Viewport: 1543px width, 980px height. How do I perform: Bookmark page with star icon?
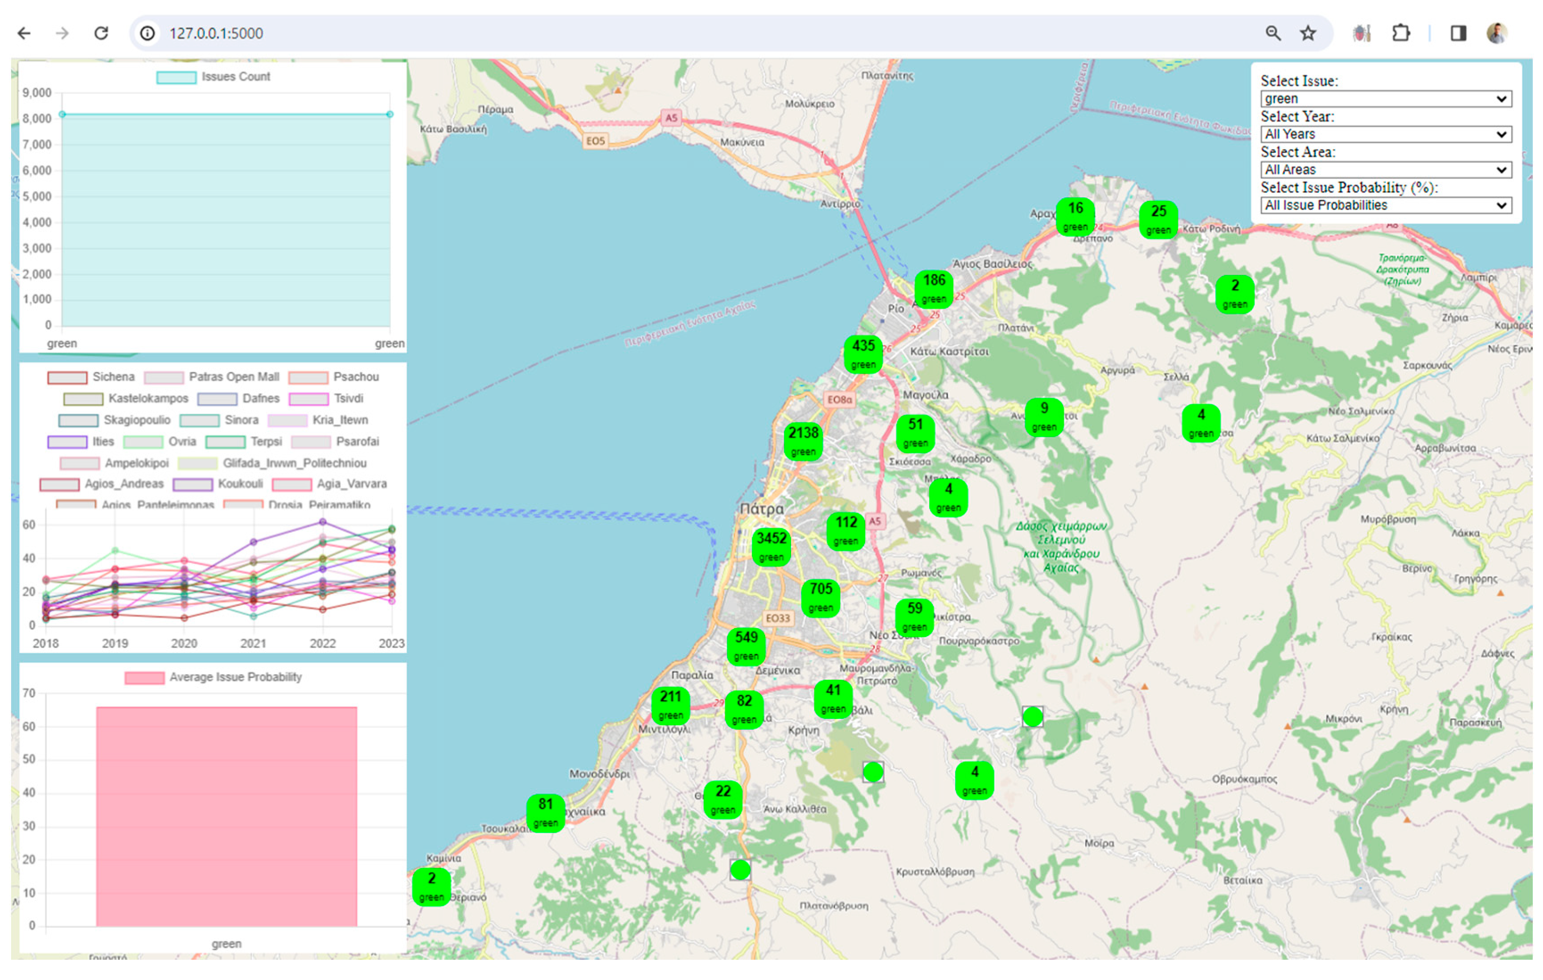point(1308,33)
